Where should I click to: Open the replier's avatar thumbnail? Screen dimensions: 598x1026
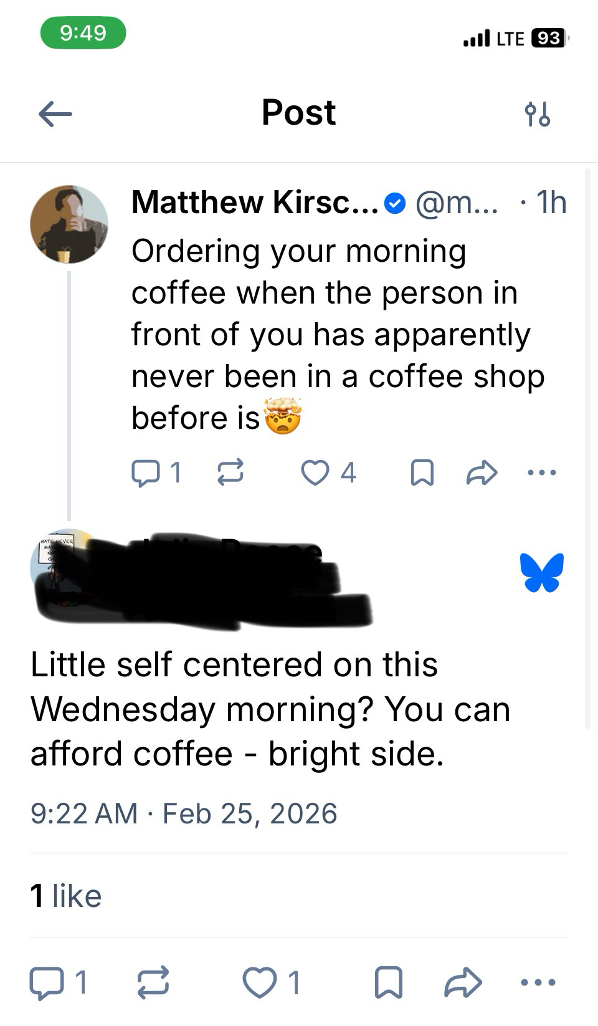[x=56, y=564]
